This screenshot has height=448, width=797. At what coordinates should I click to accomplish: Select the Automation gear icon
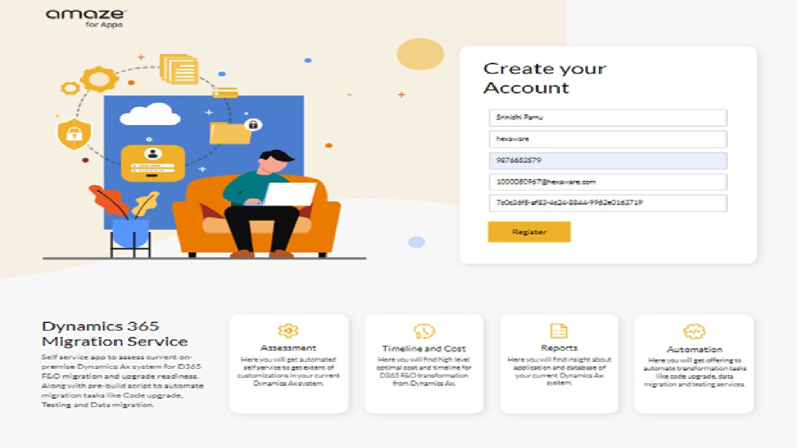[x=694, y=331]
